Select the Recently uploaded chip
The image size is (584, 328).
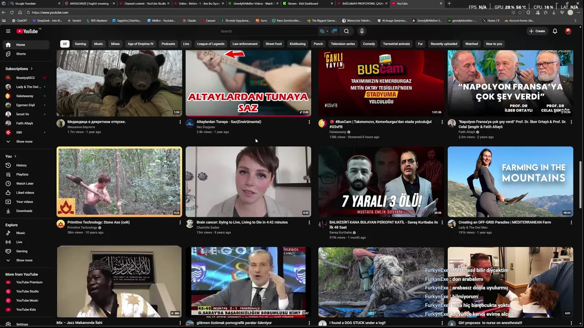[444, 44]
